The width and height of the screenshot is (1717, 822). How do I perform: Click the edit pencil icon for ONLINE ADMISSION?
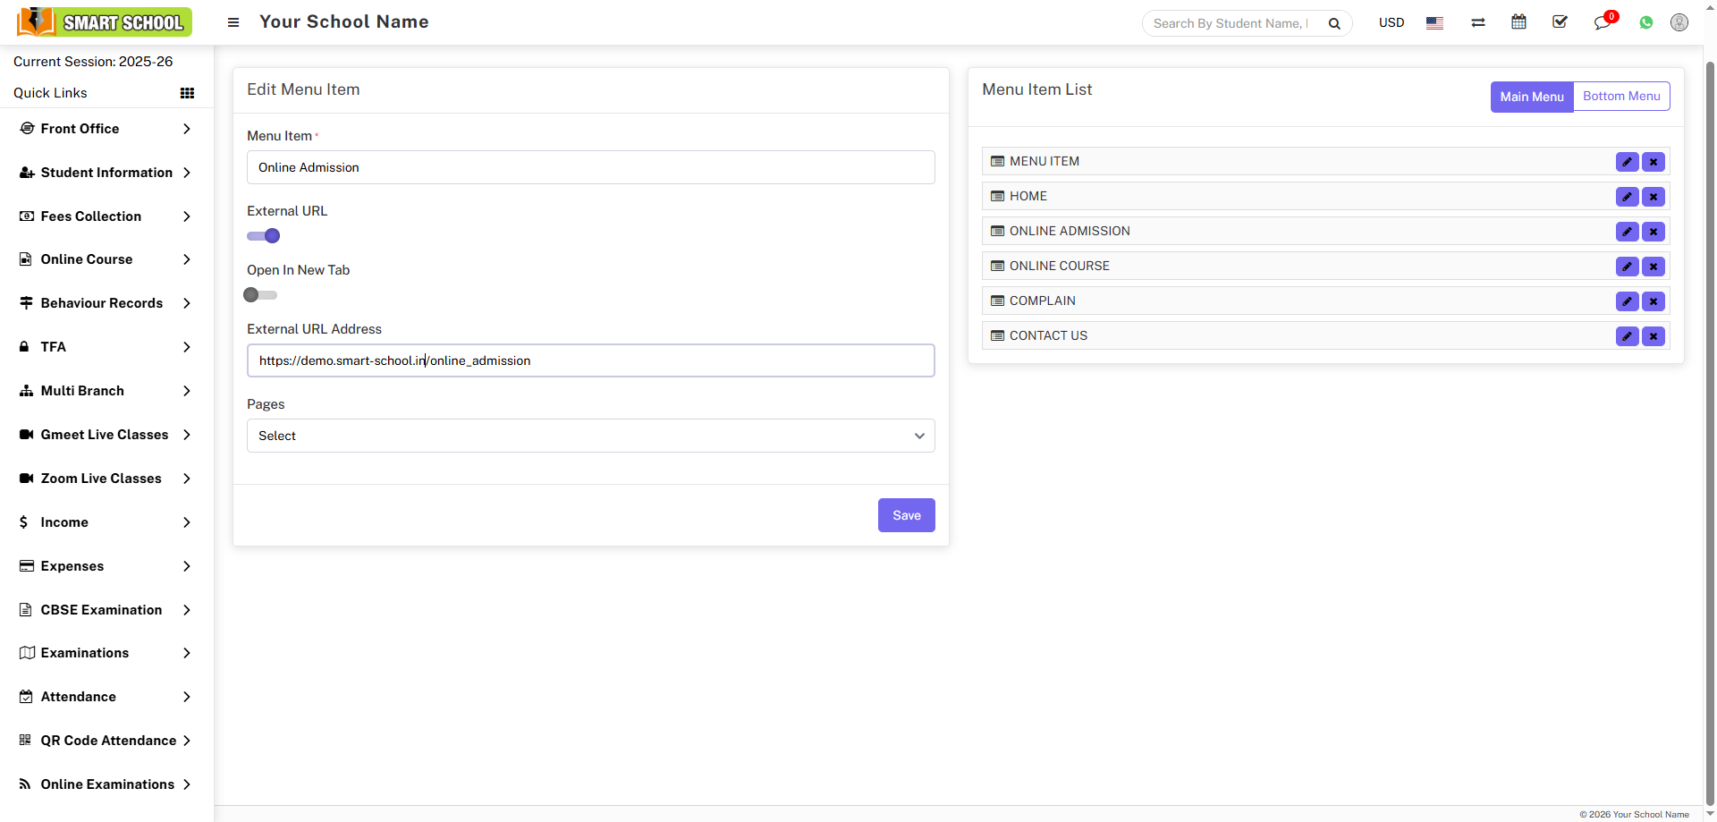coord(1627,231)
